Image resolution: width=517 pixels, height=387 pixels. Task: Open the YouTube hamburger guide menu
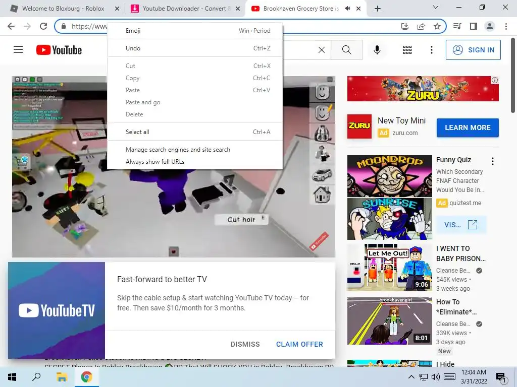(x=18, y=50)
